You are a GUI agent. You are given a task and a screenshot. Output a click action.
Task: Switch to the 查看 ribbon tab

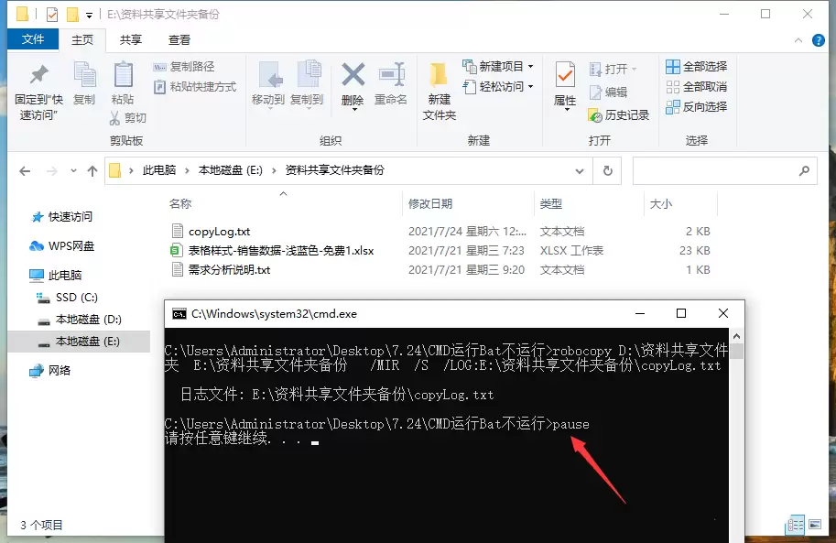pos(179,39)
